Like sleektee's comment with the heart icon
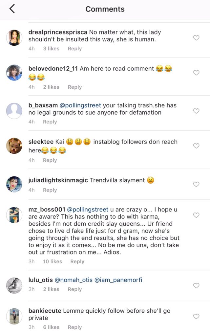The width and height of the screenshot is (210, 334). point(197,146)
